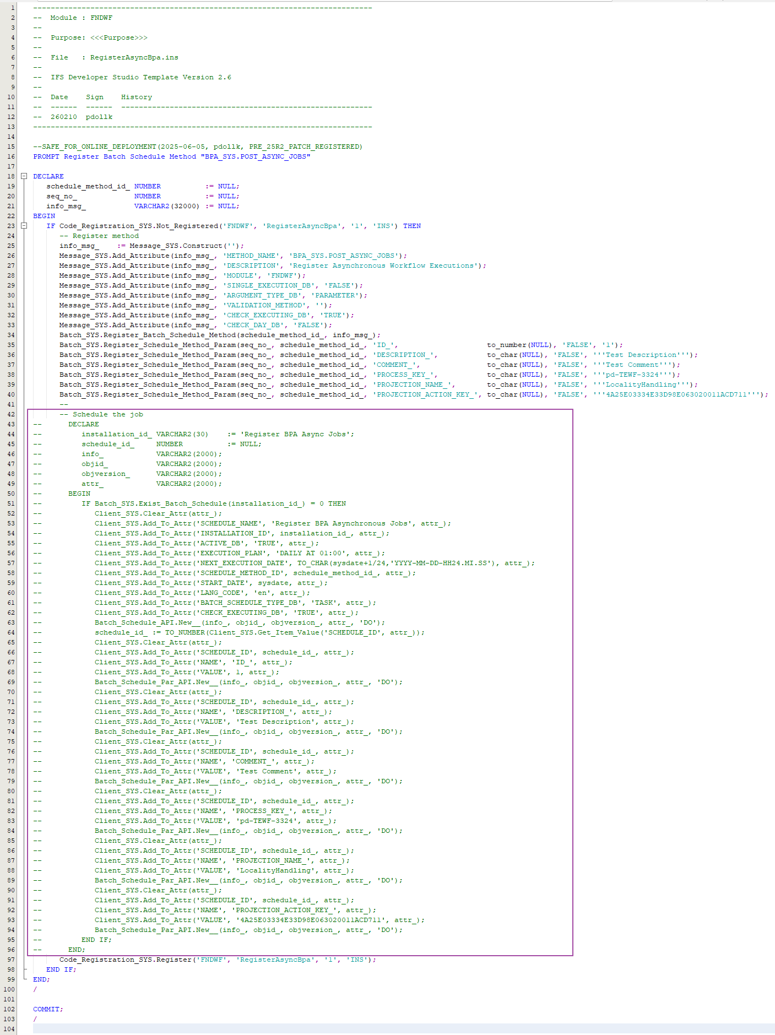Click the schedule_id_ TO_NUMBER assignment line

[259, 632]
